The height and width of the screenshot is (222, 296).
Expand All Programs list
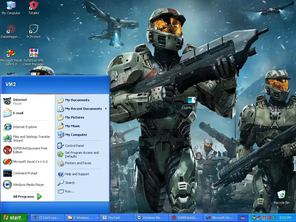(27, 197)
